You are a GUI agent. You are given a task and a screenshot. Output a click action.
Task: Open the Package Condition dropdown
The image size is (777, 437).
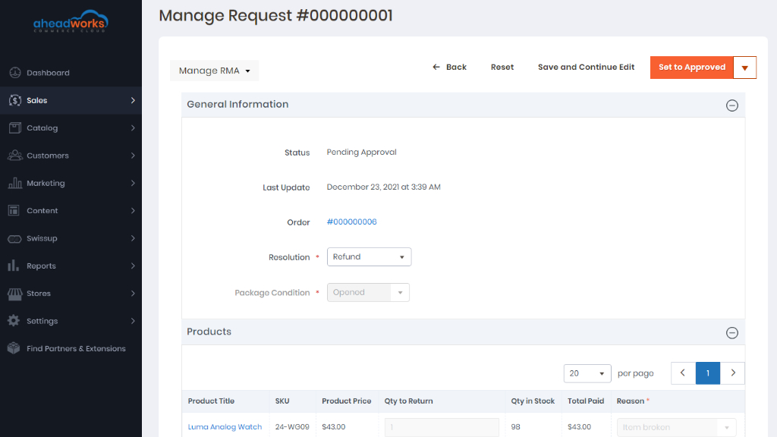click(368, 292)
